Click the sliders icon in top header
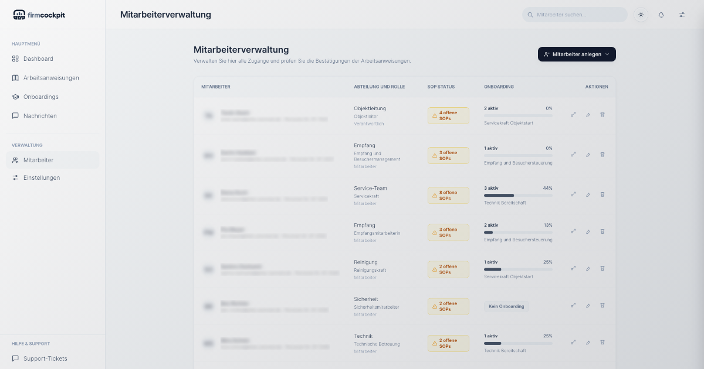 682,15
